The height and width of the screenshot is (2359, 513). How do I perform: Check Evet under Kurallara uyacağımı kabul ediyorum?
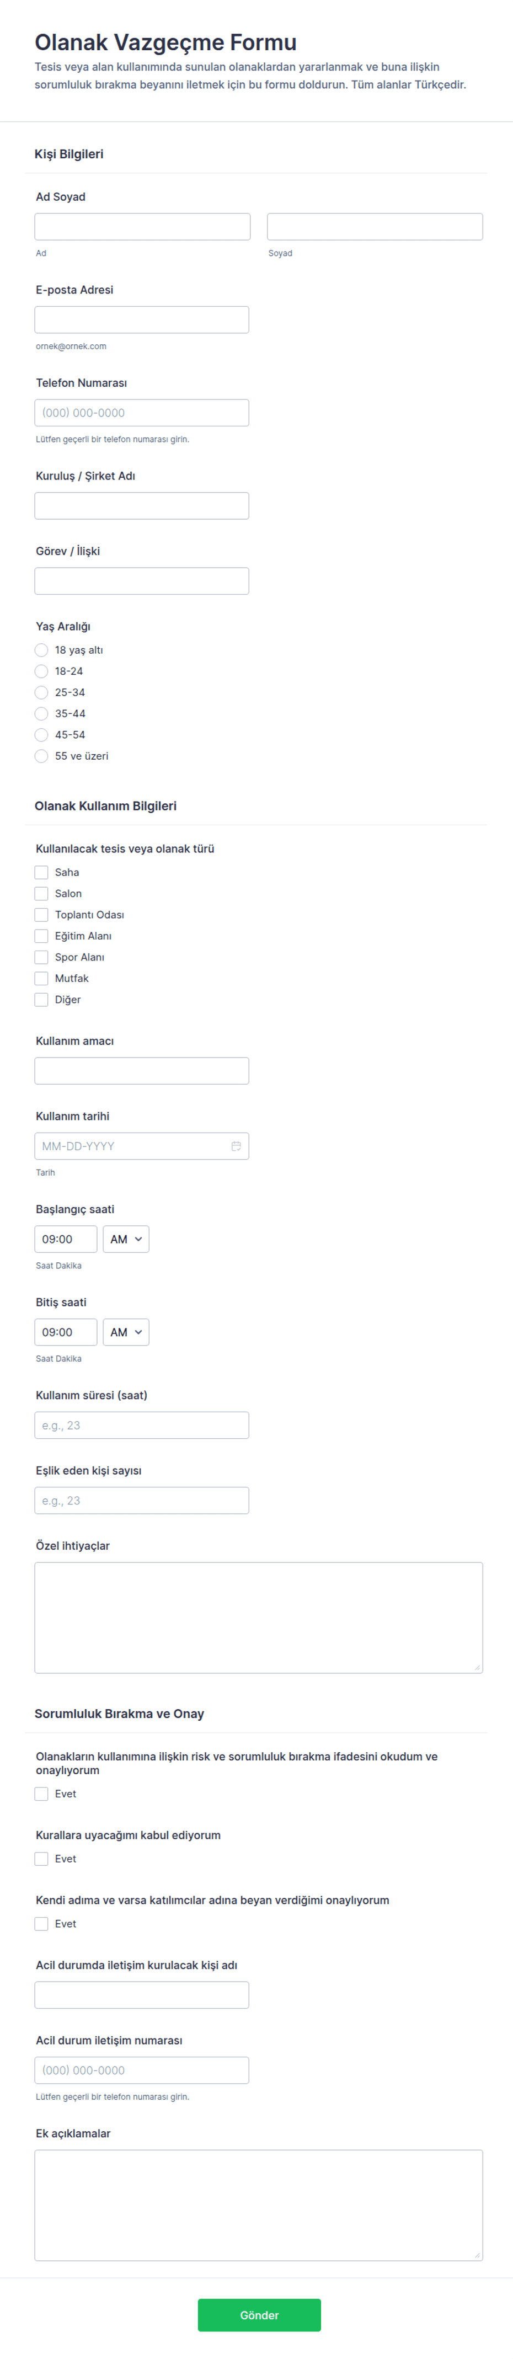(x=41, y=1858)
